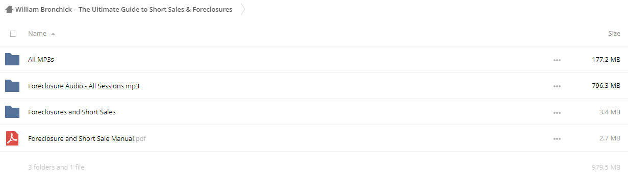The height and width of the screenshot is (193, 628).
Task: Open the All MP3s folder icon
Action: click(x=12, y=59)
